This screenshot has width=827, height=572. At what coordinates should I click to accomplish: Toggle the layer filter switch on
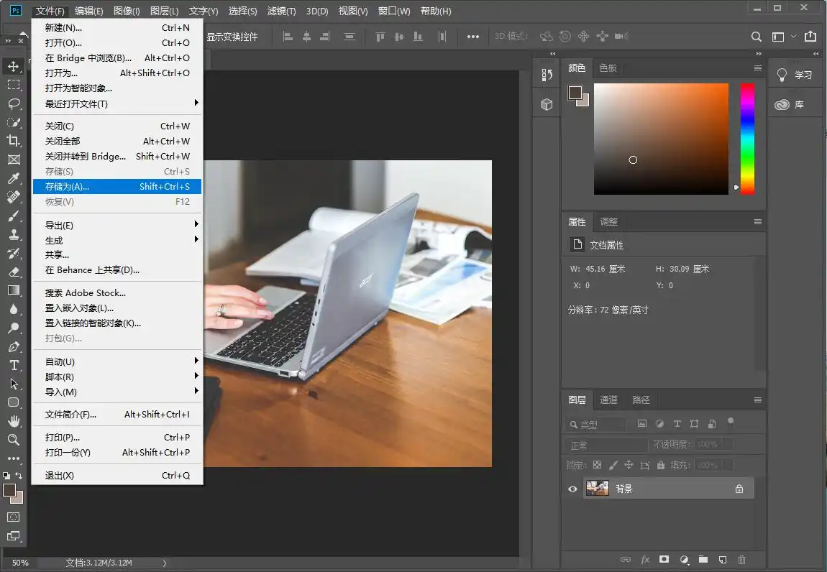click(731, 422)
